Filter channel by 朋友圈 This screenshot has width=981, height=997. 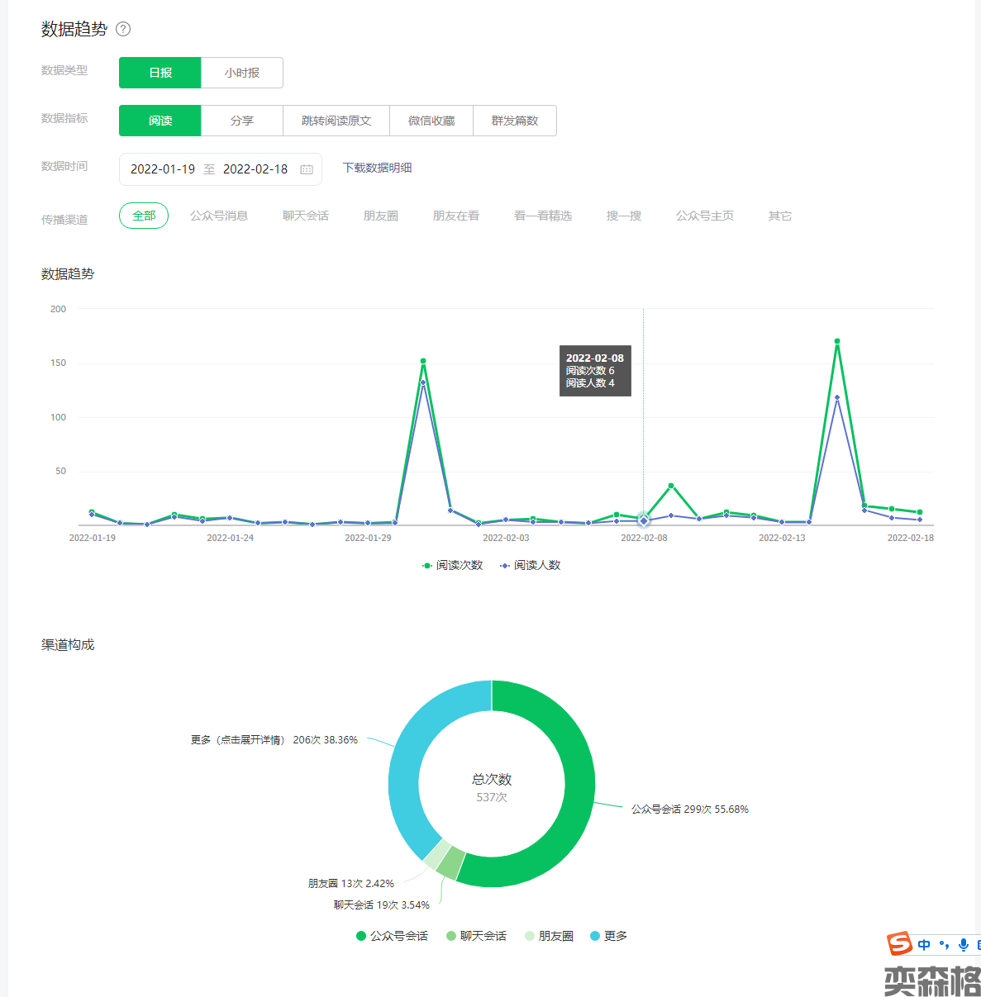tap(381, 216)
